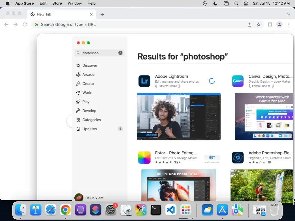Open Finder from the Dock
Screen dimensions: 295x221
click(21, 210)
